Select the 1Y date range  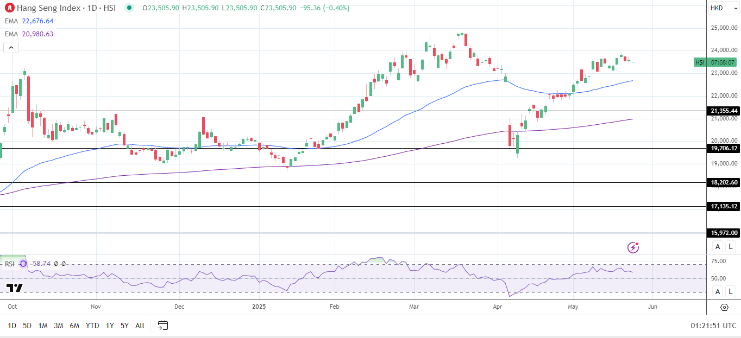[110, 326]
